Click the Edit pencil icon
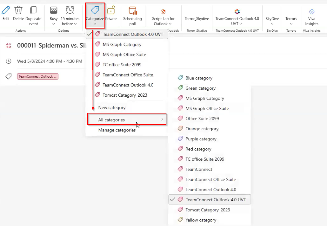 pyautogui.click(x=6, y=10)
